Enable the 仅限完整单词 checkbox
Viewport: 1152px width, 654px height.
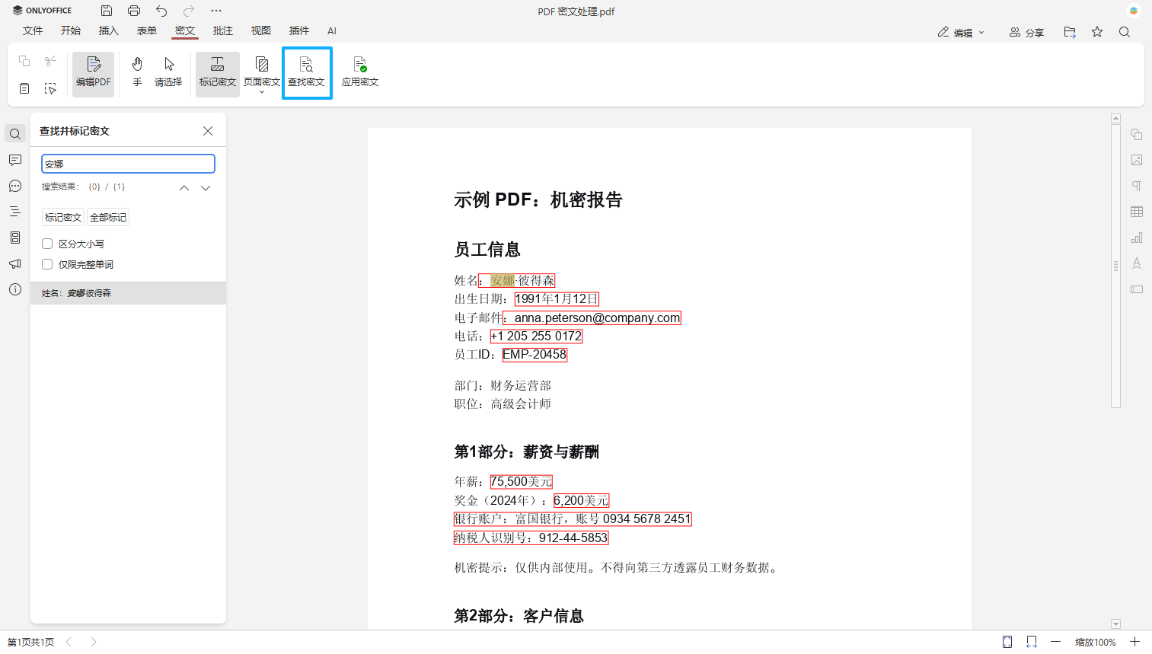pos(47,264)
